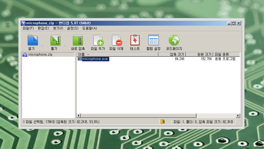Open the 찾기(I) menu
The image size is (264, 149).
click(58, 28)
